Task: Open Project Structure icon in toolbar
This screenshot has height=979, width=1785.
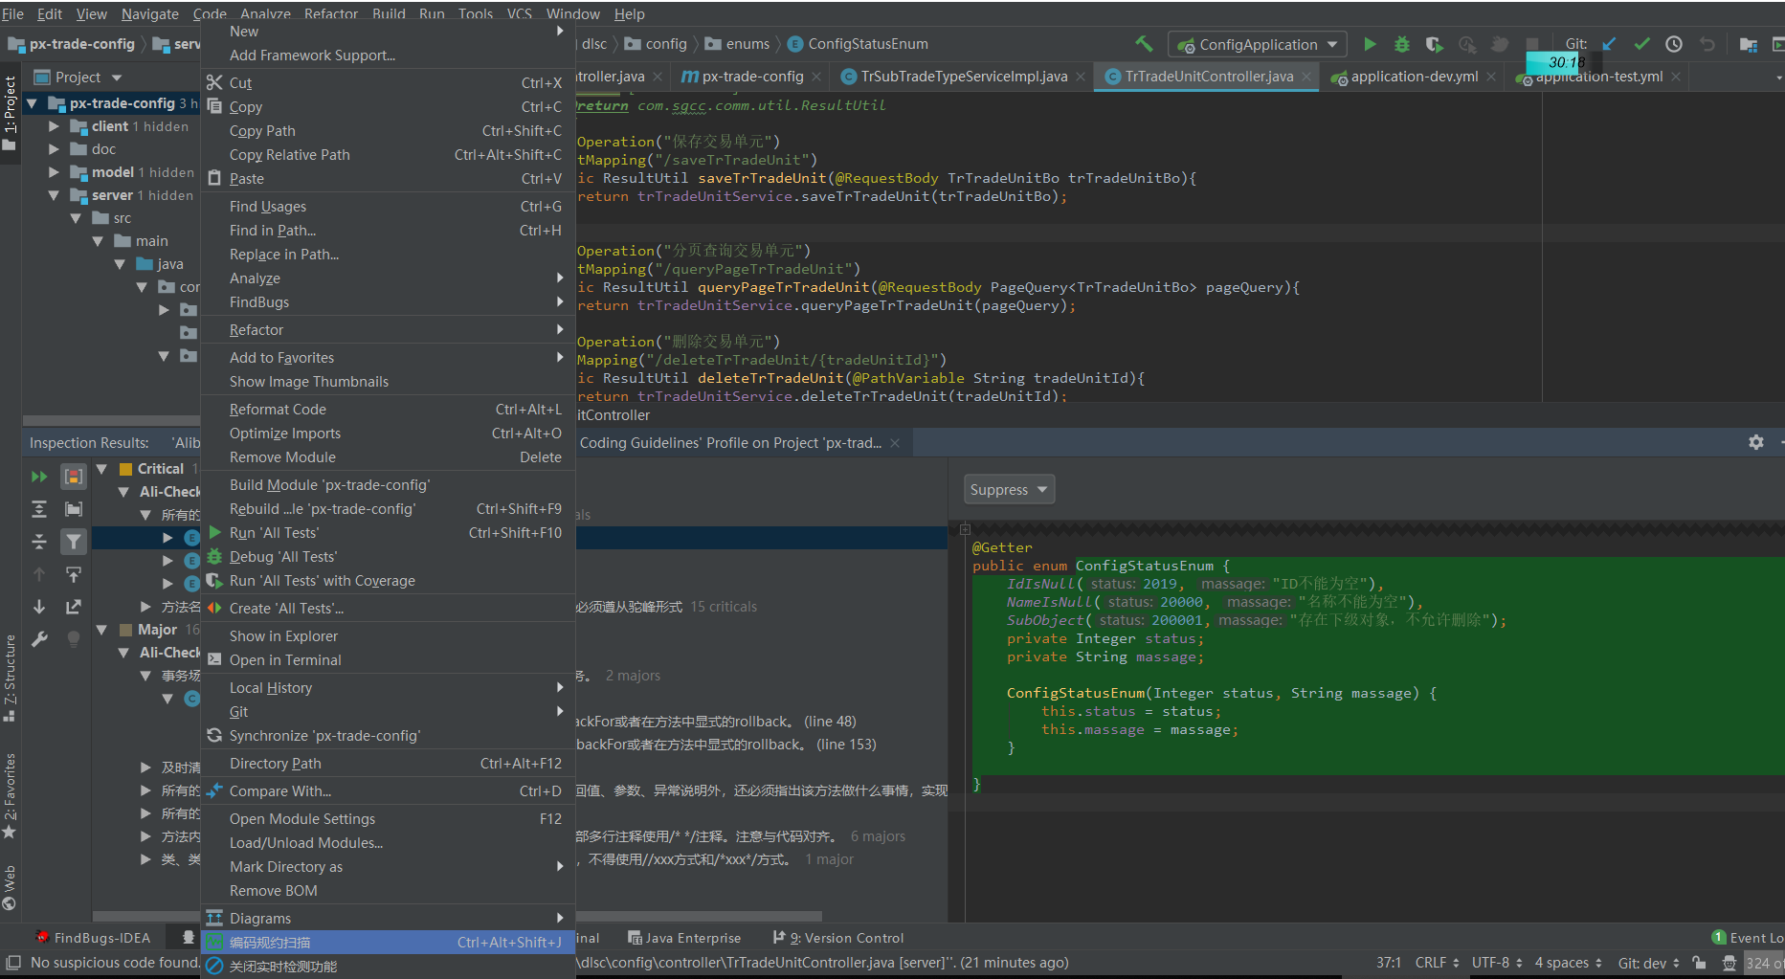Action: point(1748,44)
